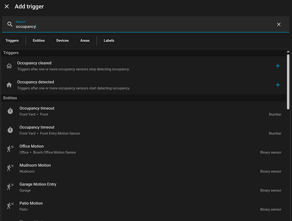Viewport: 292px width, 221px height.
Task: Add the Occupancy cleared trigger
Action: [x=278, y=66]
